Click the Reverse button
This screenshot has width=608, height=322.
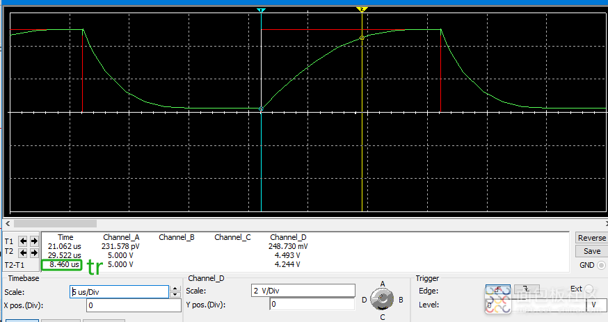[591, 238]
